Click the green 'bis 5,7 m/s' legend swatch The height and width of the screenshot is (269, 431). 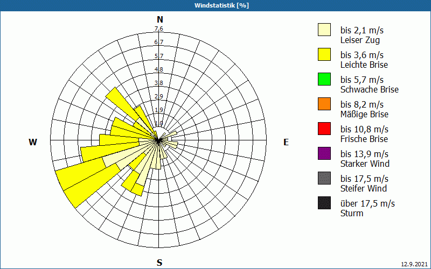(324, 79)
